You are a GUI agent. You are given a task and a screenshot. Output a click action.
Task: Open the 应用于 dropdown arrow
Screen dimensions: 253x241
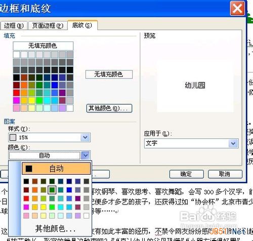click(233, 143)
